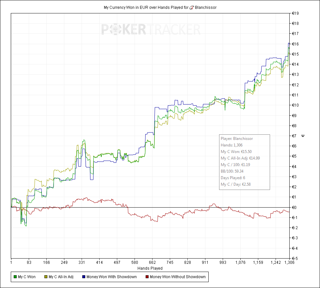This screenshot has height=288, width=320.
Task: Select the 'My C Won' legend label
Action: click(27, 277)
